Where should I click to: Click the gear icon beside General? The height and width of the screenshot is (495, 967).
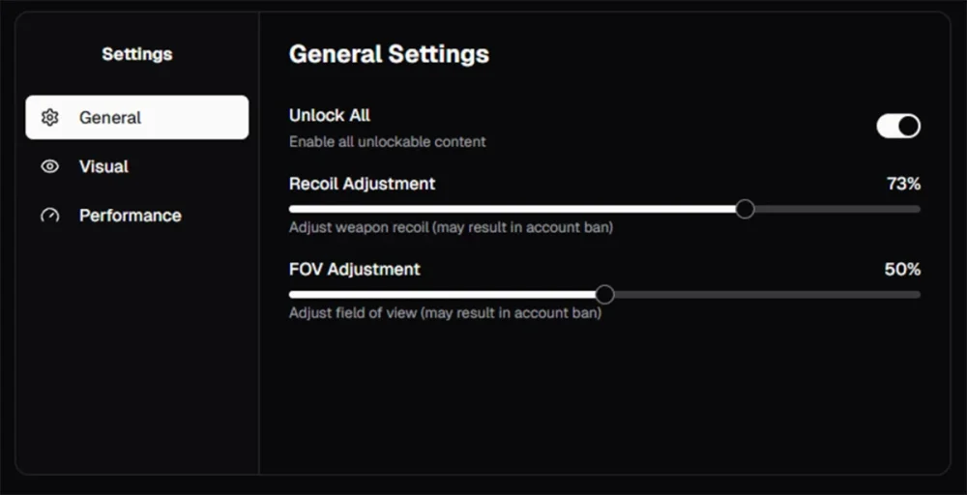click(49, 117)
